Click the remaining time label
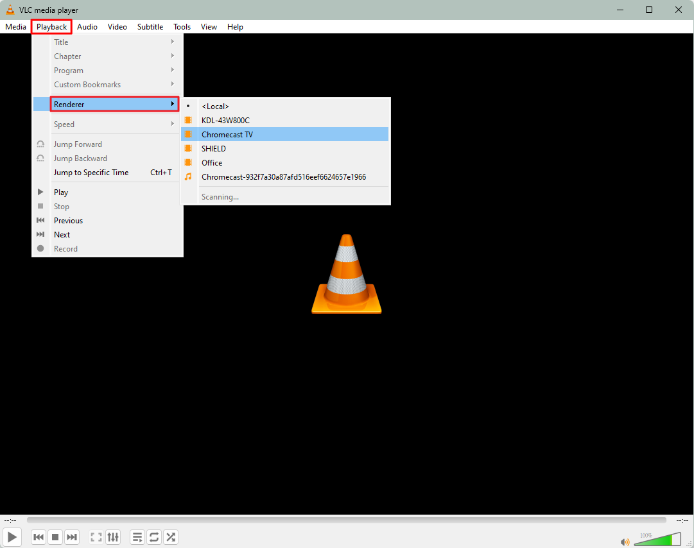The width and height of the screenshot is (694, 548). [682, 520]
